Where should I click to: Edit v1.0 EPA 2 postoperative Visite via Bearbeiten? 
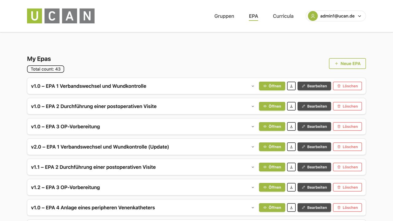pyautogui.click(x=314, y=106)
